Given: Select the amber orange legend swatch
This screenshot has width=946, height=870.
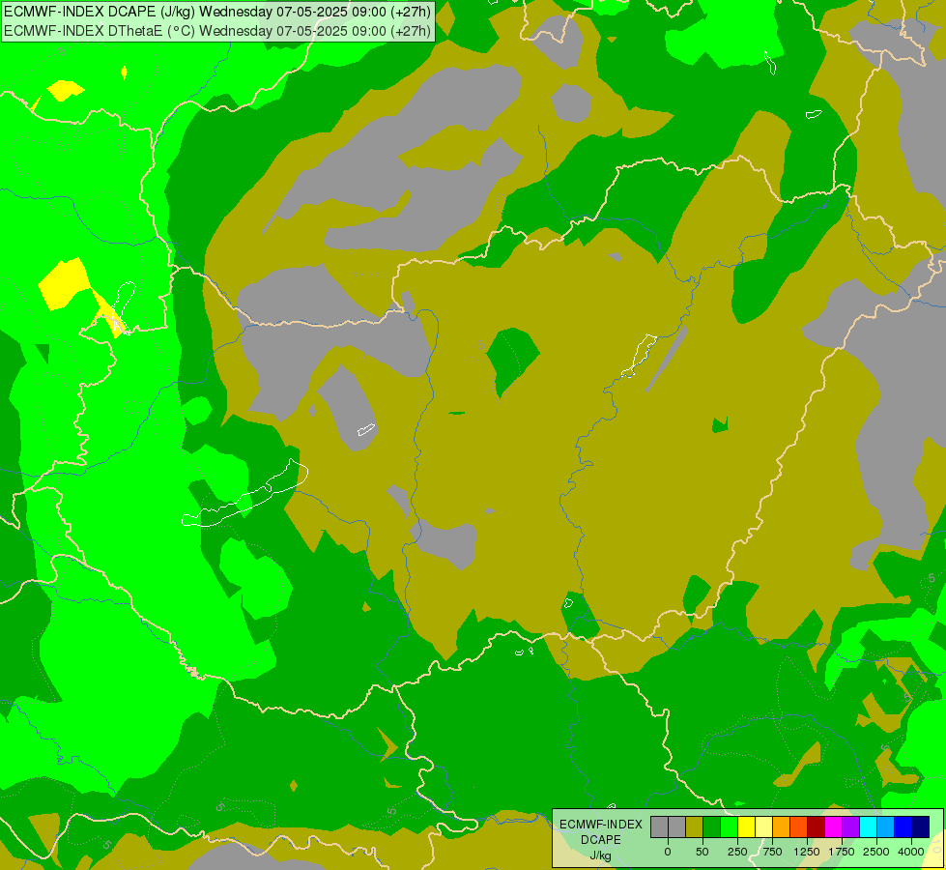Looking at the screenshot, I should tap(782, 826).
